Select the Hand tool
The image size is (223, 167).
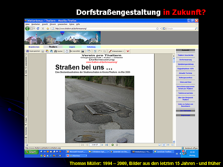click(x=67, y=51)
